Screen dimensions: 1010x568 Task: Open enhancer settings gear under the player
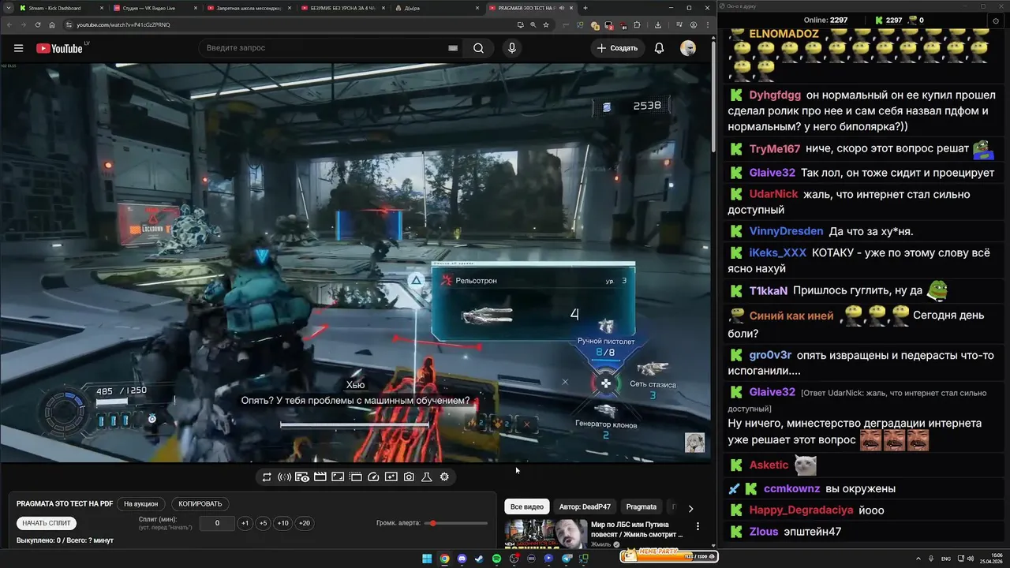(x=444, y=477)
